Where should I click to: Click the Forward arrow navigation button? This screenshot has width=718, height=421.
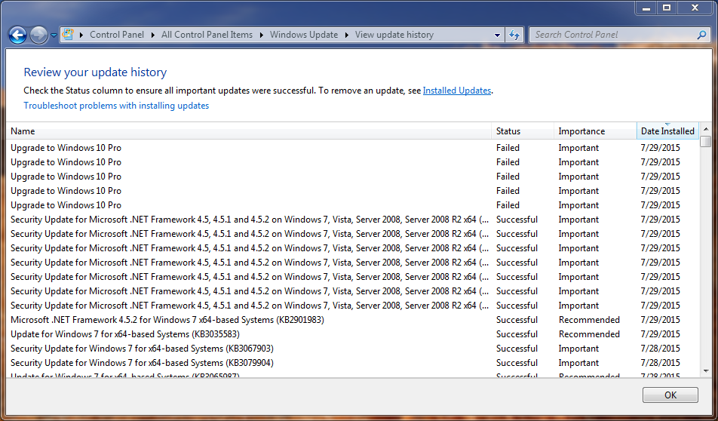click(x=38, y=35)
